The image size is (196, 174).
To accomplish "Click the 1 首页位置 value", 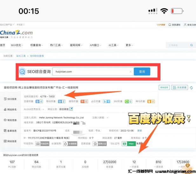I will (61, 162).
